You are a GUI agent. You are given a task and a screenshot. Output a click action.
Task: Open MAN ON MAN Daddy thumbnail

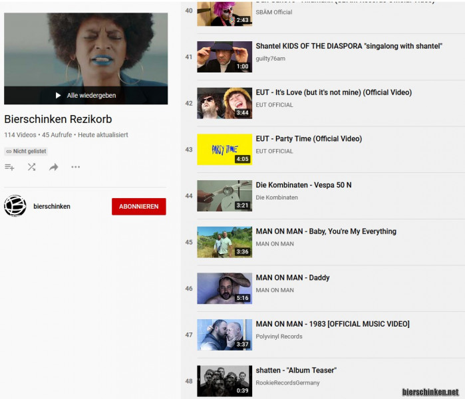[224, 289]
